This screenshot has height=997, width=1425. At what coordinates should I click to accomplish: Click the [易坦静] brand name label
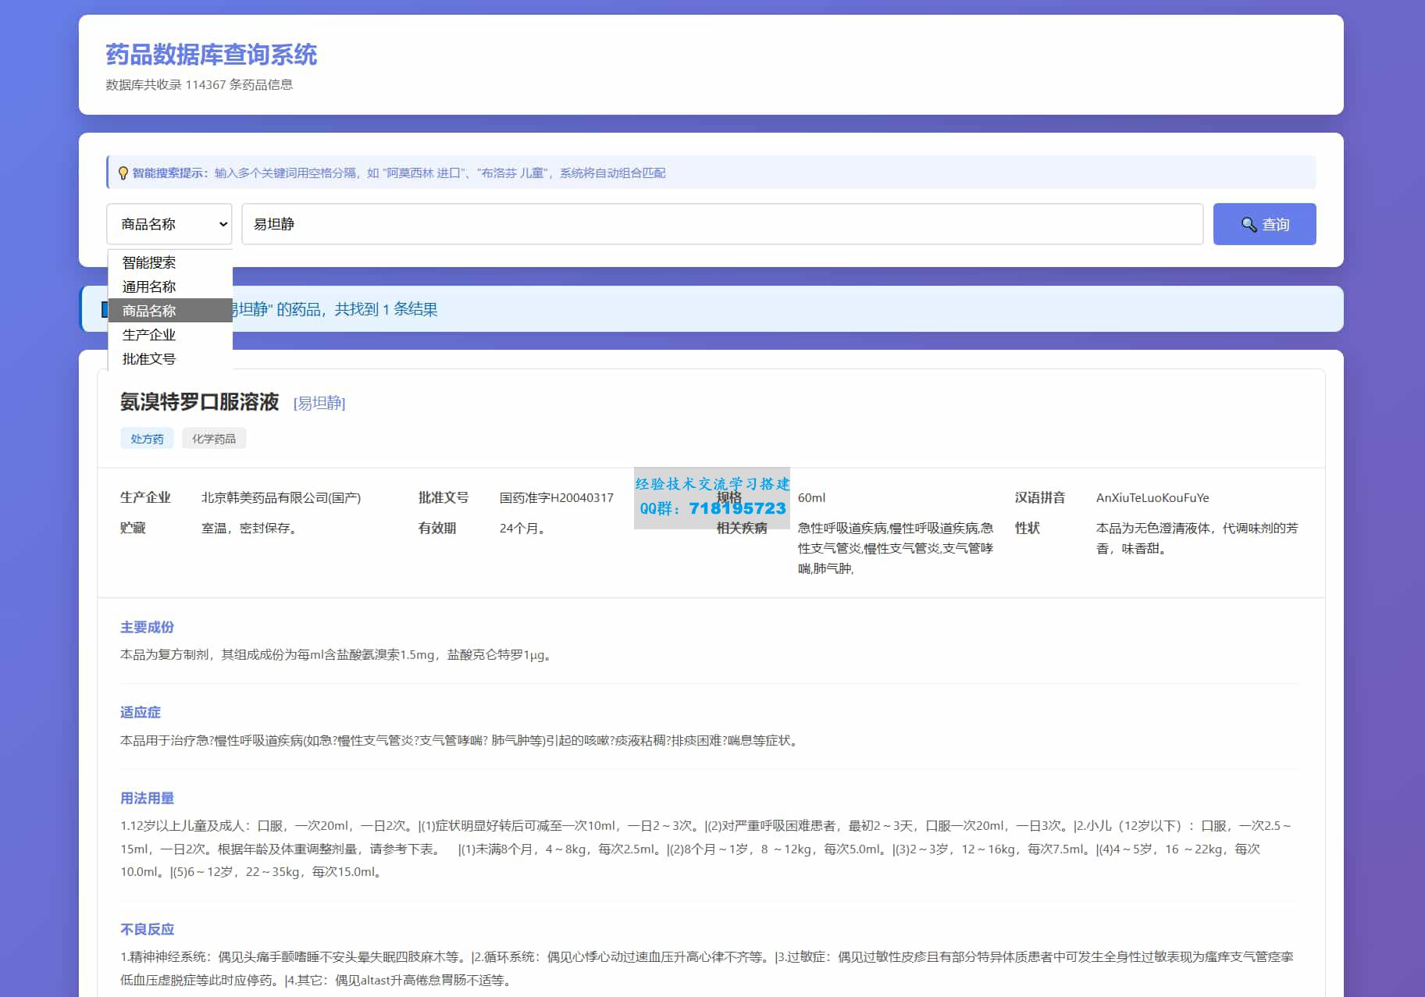[x=319, y=403]
